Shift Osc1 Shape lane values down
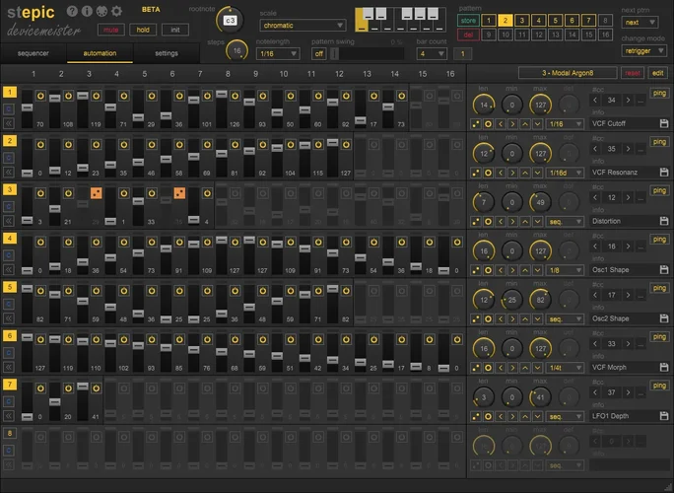Screen dimensions: 674x493 [x=537, y=270]
